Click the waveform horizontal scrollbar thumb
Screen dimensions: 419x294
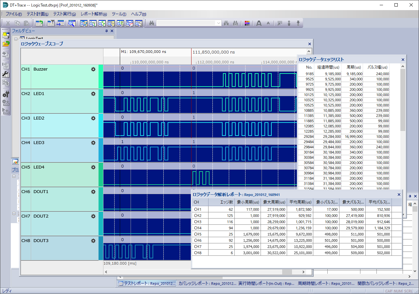(x=287, y=272)
